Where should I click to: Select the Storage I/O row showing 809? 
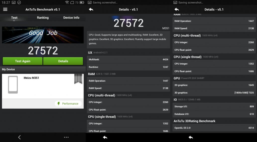coord(214,106)
